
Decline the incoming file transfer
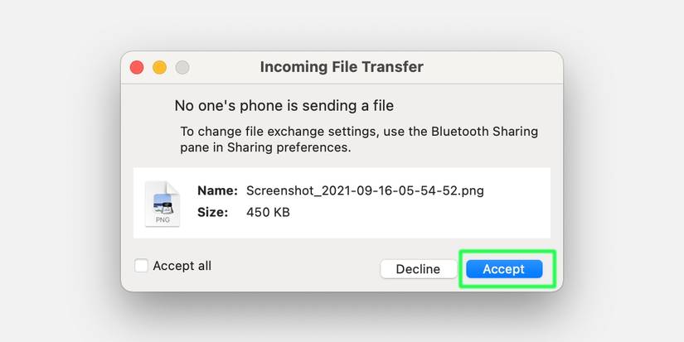coord(418,269)
